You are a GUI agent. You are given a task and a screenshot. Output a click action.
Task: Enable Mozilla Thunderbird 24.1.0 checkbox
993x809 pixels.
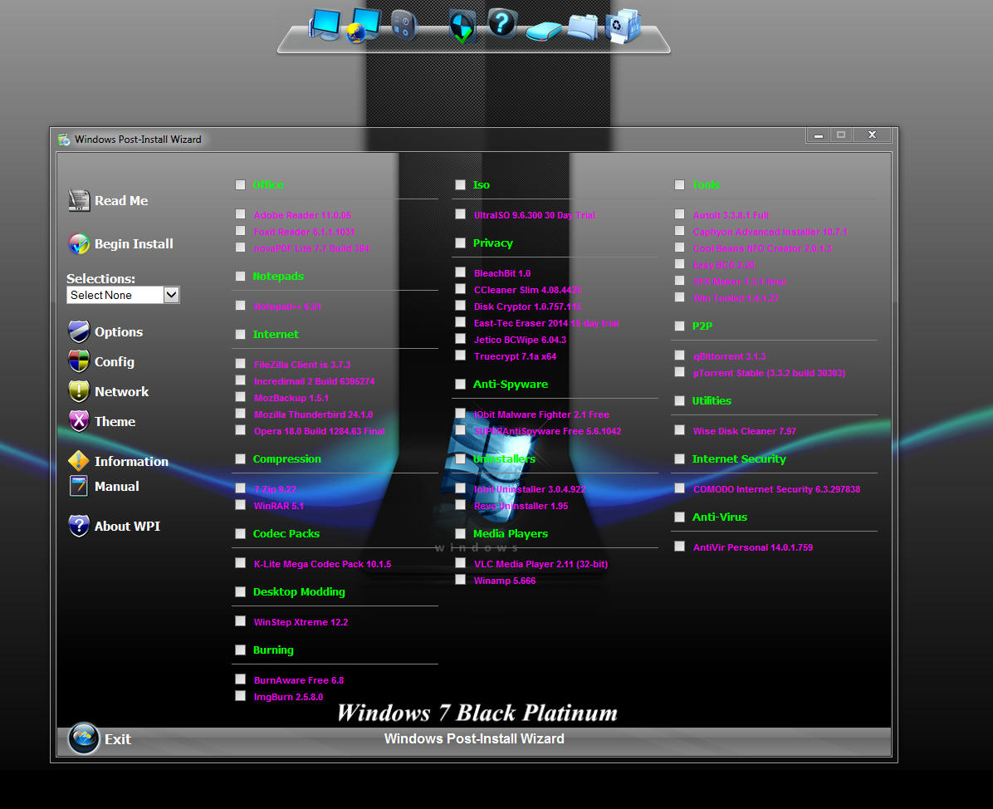click(x=240, y=413)
